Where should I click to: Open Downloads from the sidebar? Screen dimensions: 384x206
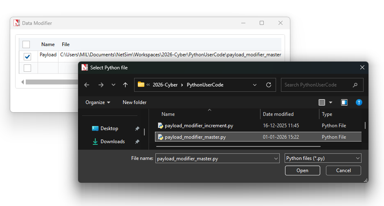(112, 142)
